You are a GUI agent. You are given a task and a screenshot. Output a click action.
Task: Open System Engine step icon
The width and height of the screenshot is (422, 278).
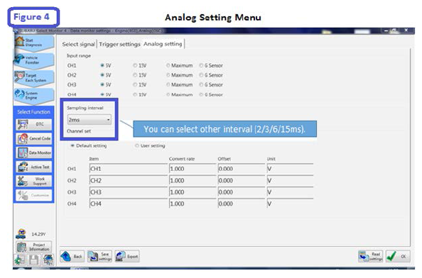[19, 94]
